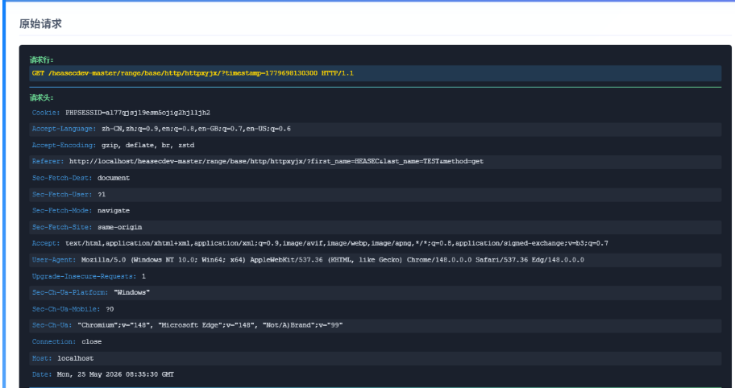Viewport: 735px width, 388px height.
Task: Select the User-Agent Mozilla string
Action: pos(333,260)
